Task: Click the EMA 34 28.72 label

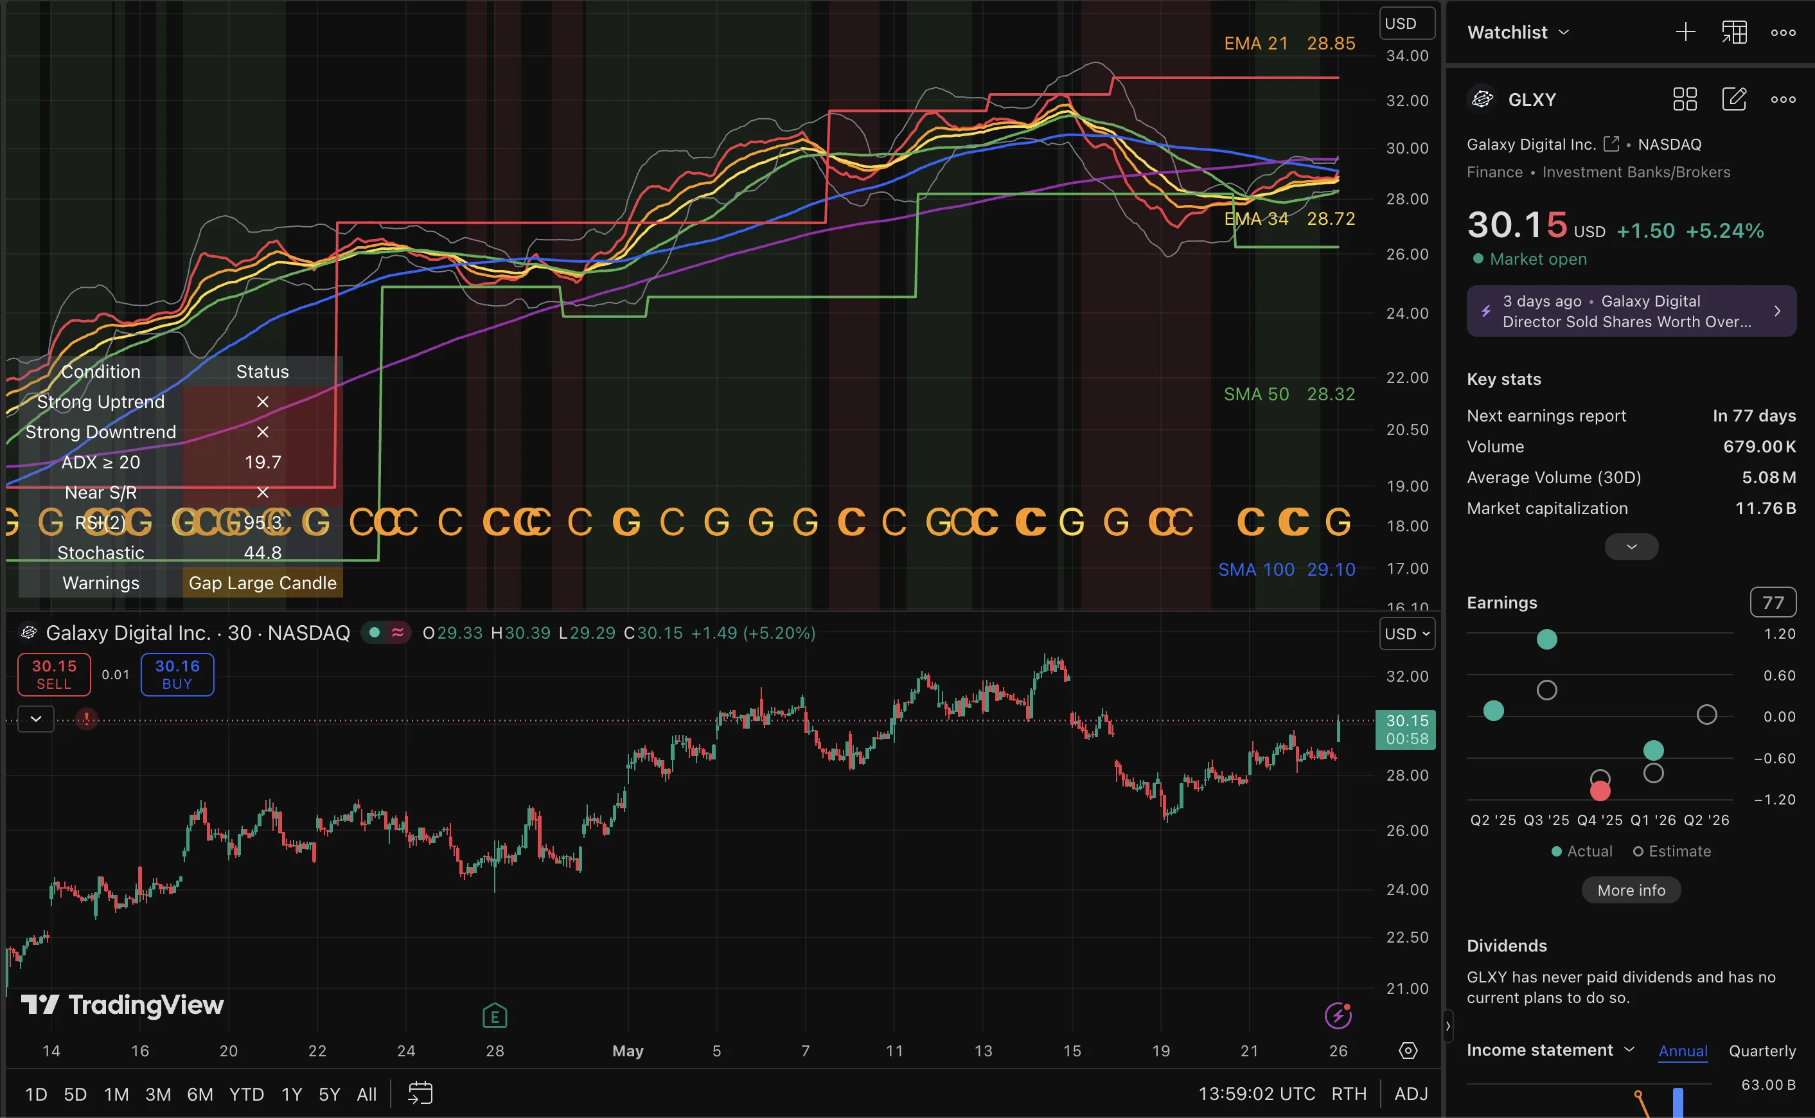Action: (1289, 219)
